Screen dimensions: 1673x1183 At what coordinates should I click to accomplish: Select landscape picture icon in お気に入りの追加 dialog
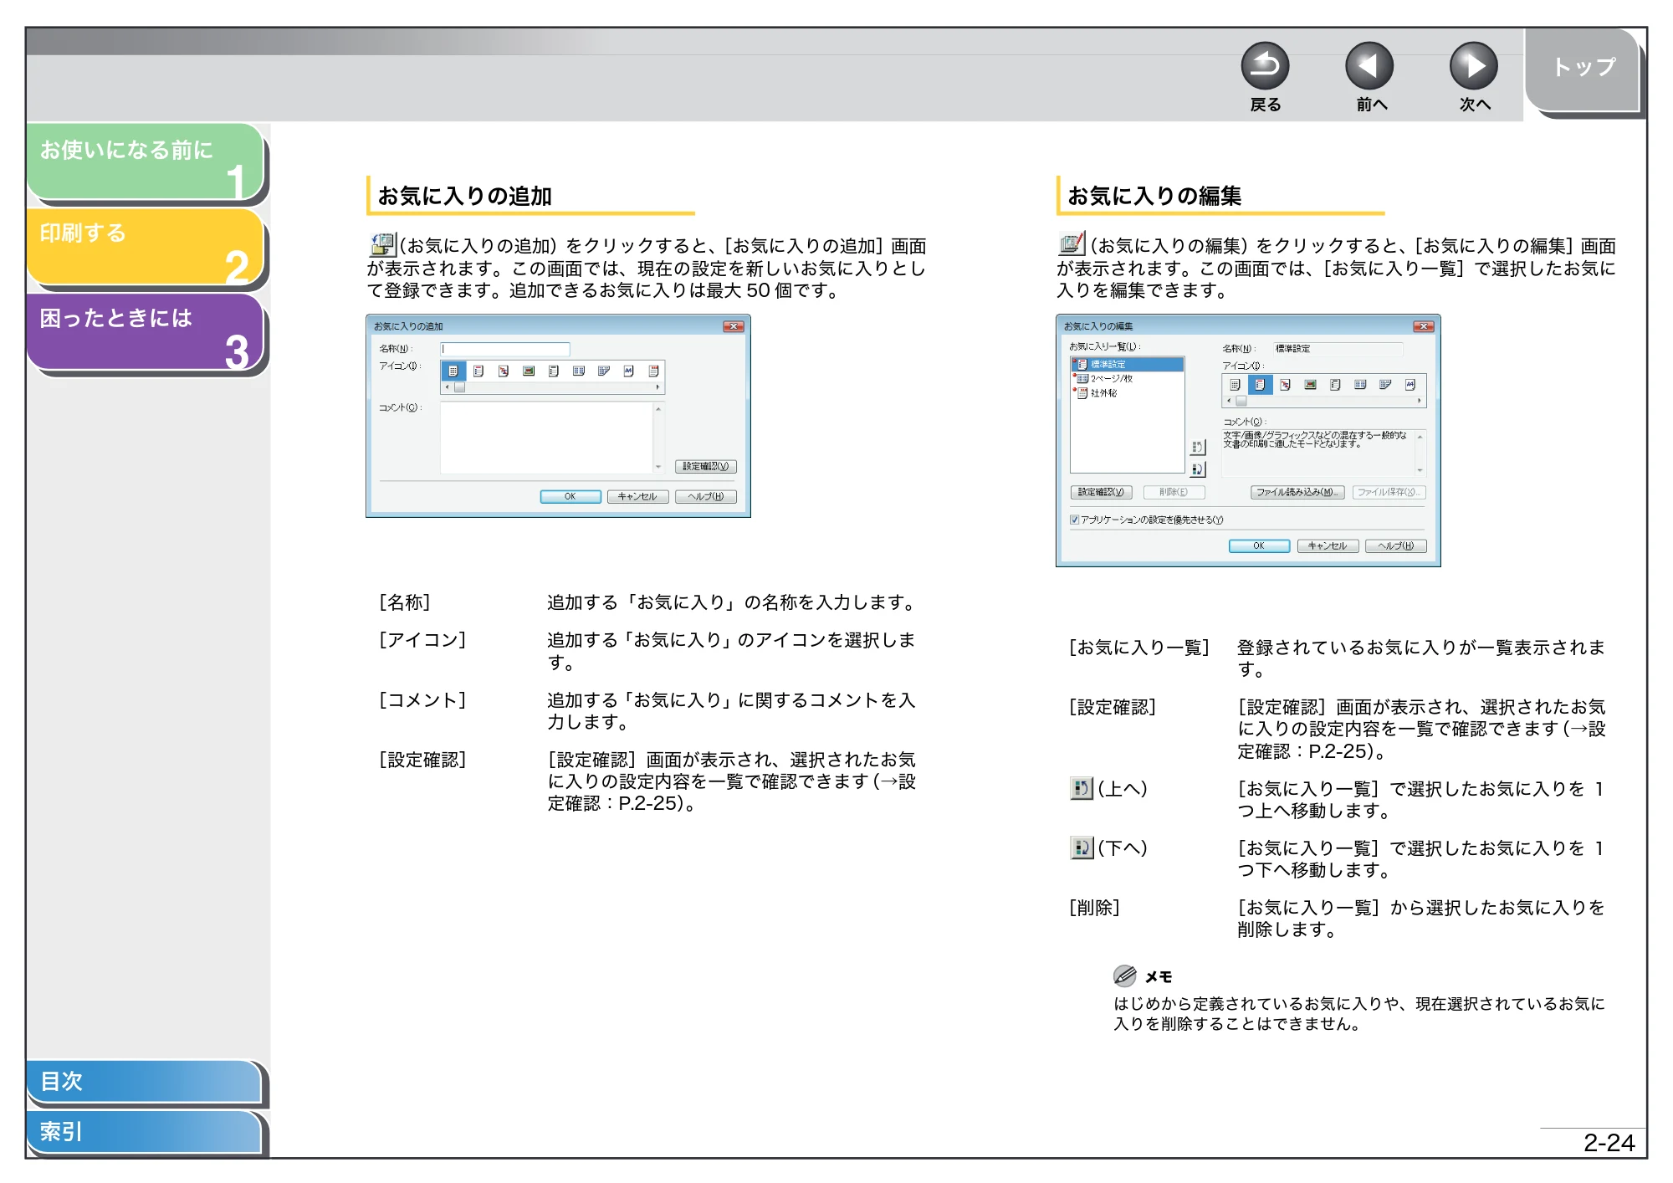(x=529, y=371)
